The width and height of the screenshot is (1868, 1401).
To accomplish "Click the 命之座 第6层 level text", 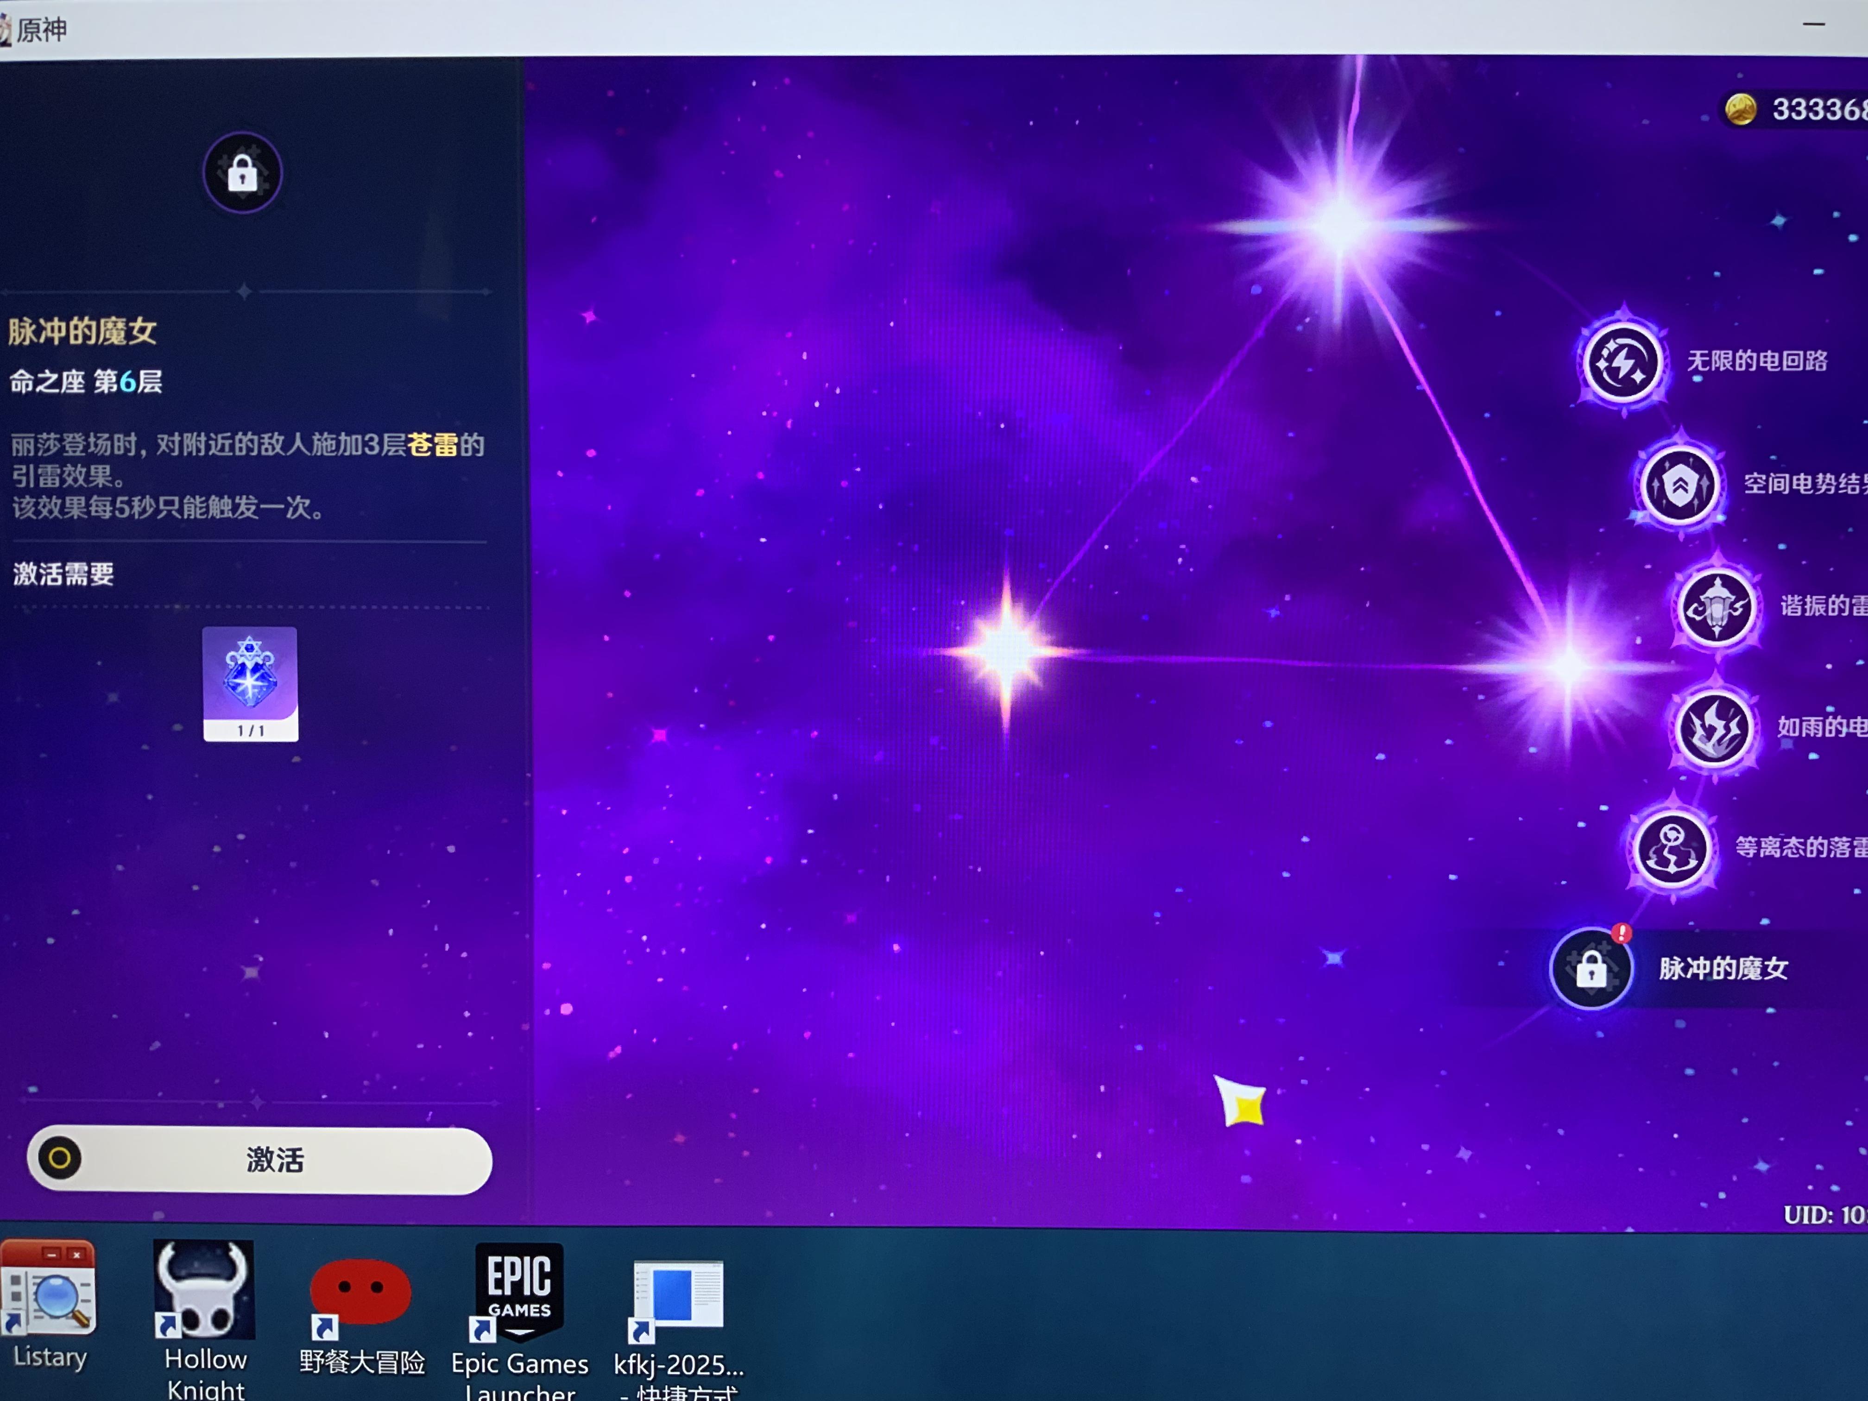I will (86, 382).
